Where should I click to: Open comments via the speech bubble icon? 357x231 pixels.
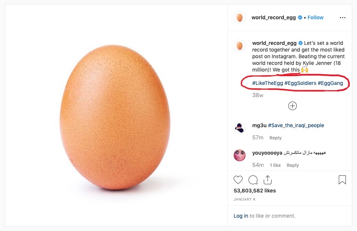(x=253, y=180)
